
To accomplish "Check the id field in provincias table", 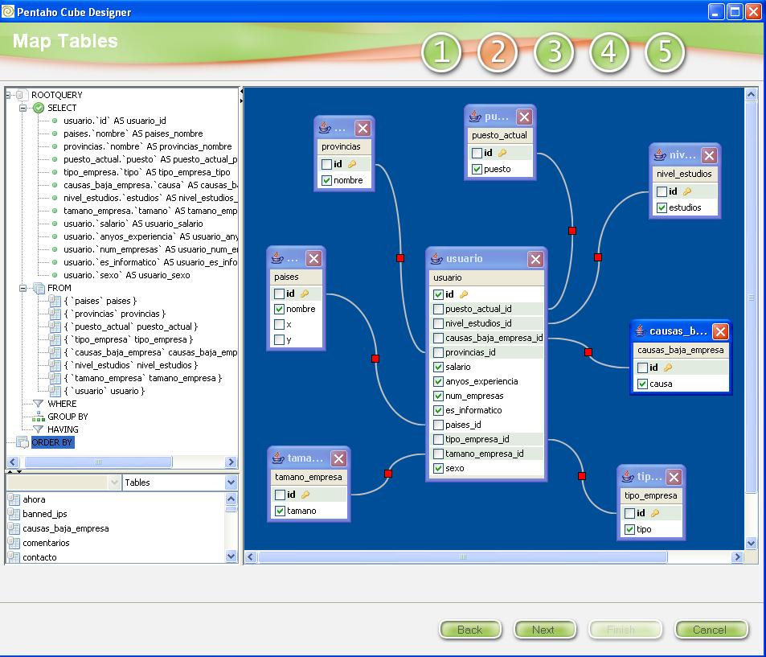I will coord(327,164).
